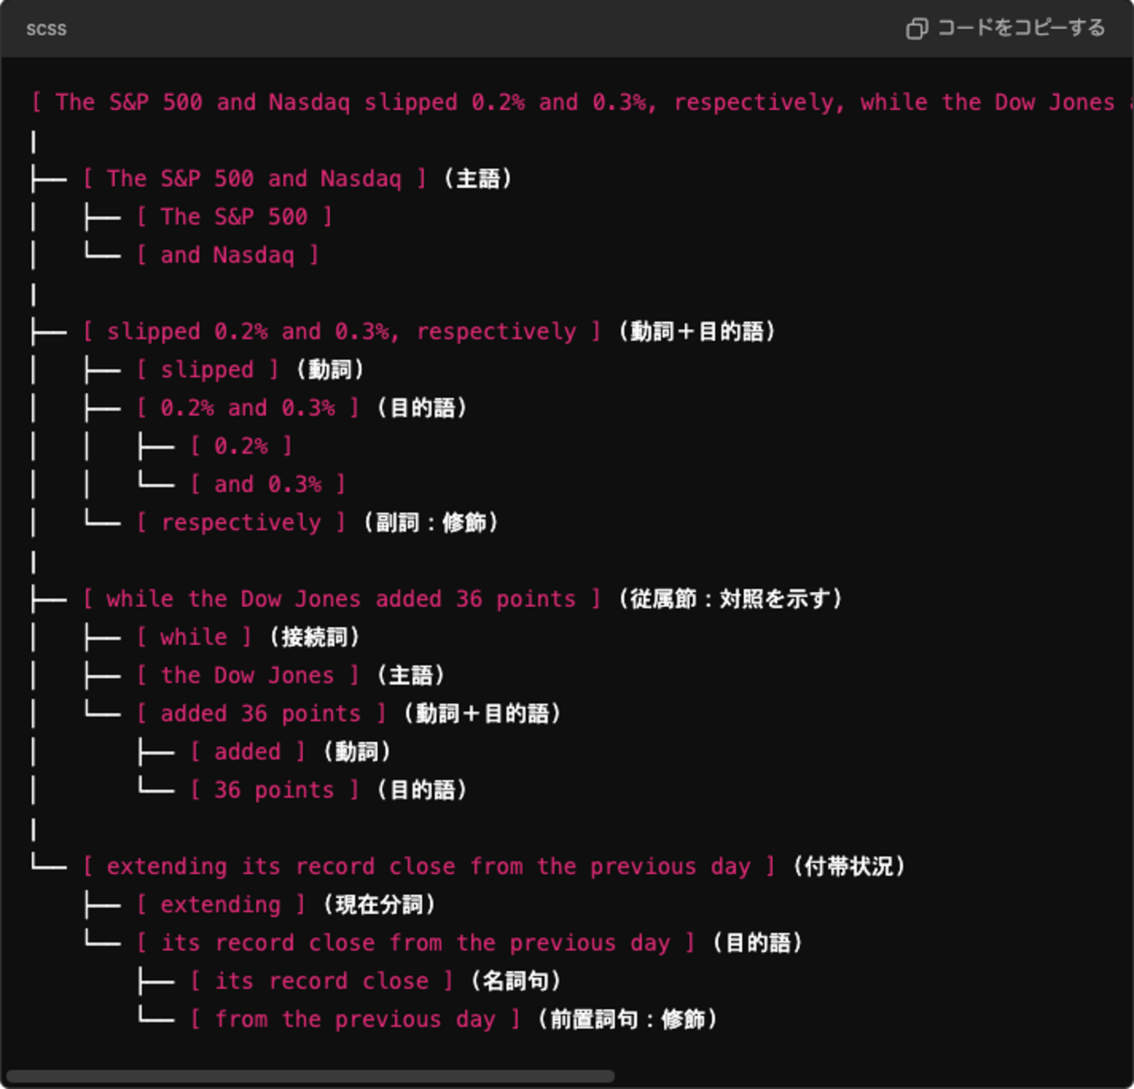The width and height of the screenshot is (1134, 1089).
Task: Click the 接続詞 annotation
Action: tap(314, 636)
